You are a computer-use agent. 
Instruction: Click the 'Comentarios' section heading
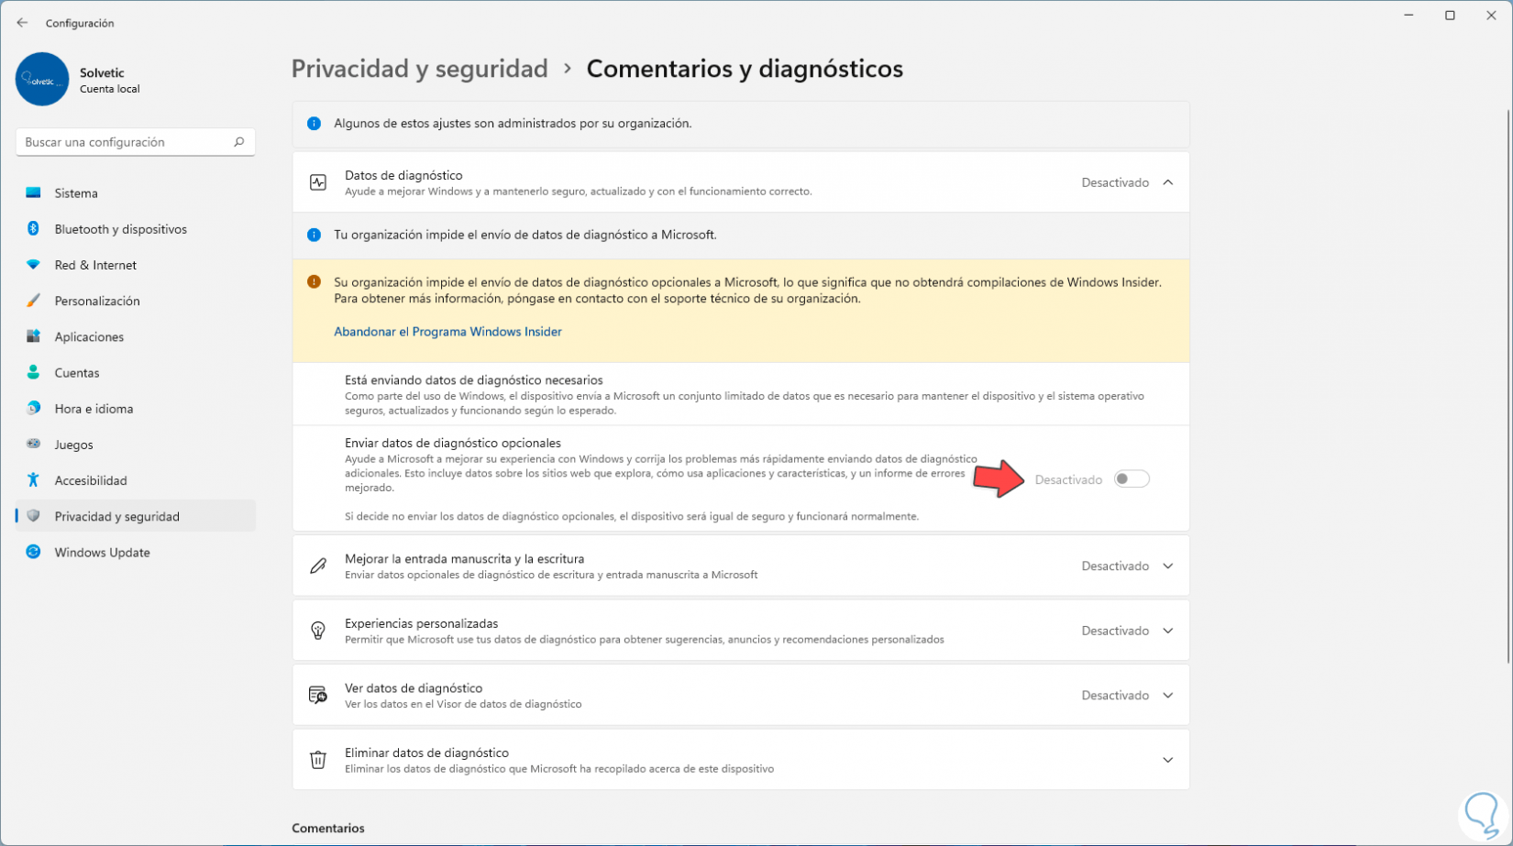(328, 829)
